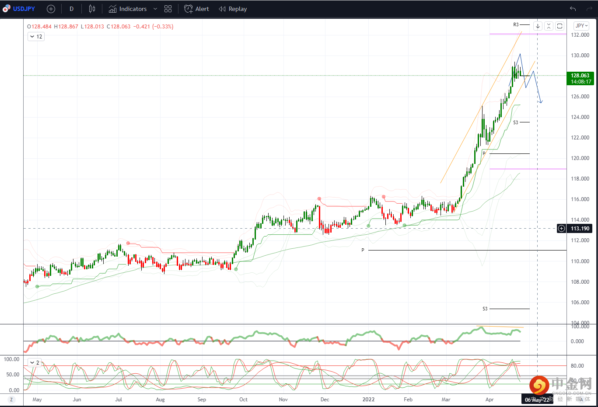
Task: Open the candlestick chart style selector
Action: [92, 9]
